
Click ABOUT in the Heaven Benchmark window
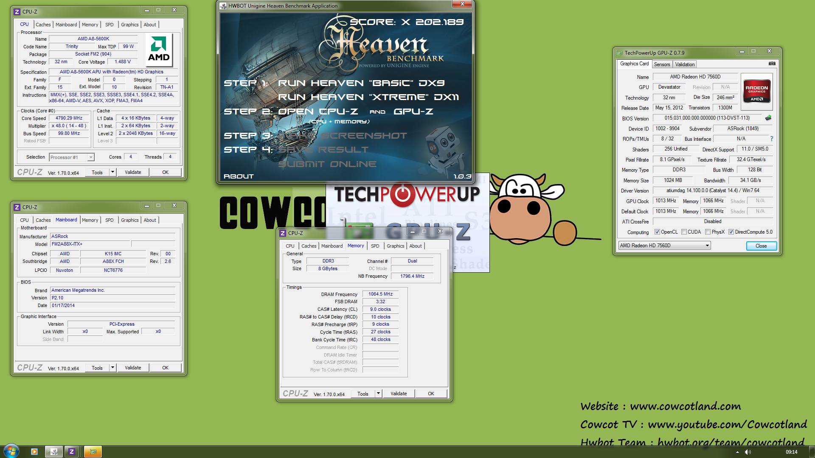coord(239,176)
